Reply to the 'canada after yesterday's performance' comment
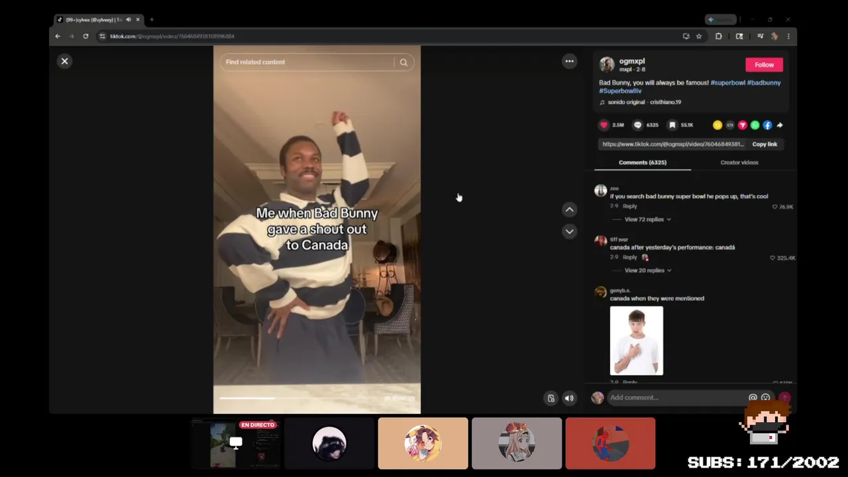 630,257
